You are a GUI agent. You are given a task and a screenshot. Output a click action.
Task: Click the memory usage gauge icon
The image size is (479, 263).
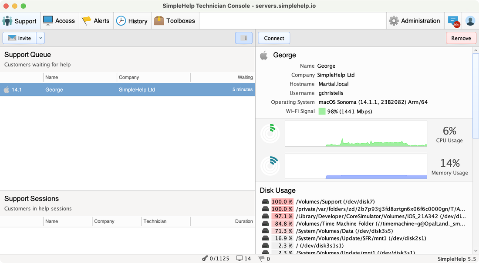(270, 166)
